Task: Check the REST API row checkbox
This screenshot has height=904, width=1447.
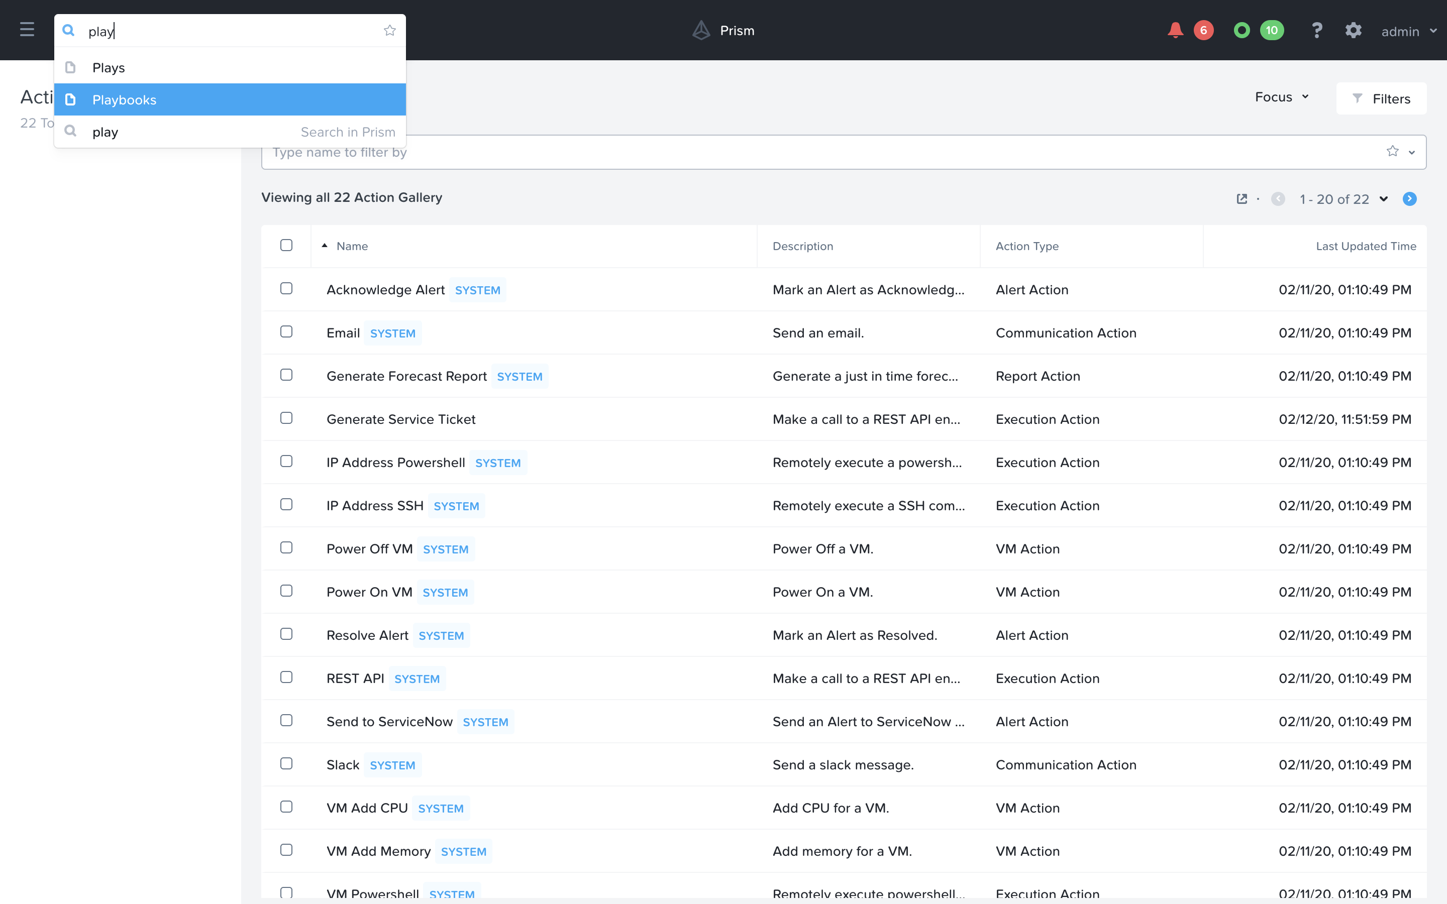Action: point(286,677)
